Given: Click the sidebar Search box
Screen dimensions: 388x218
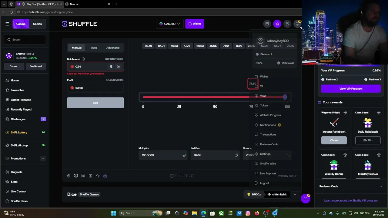Looking at the screenshot, I should 25,40.
